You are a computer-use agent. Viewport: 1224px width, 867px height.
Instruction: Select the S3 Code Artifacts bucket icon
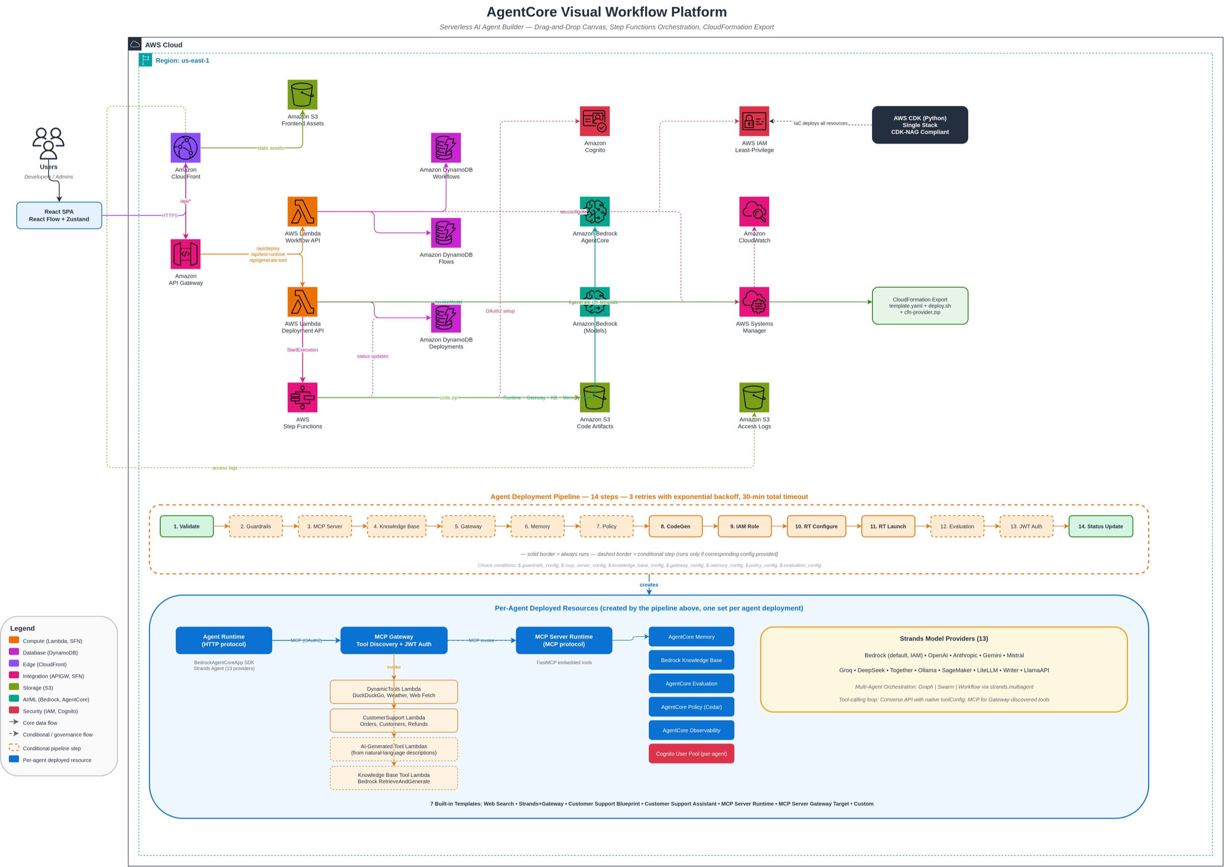(x=595, y=397)
